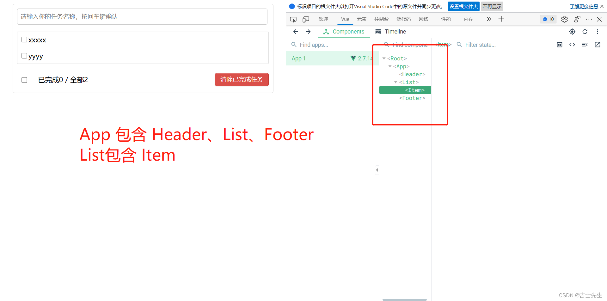Show more DevTools tabs chevron
Viewport: 607px width, 301px height.
pos(489,19)
